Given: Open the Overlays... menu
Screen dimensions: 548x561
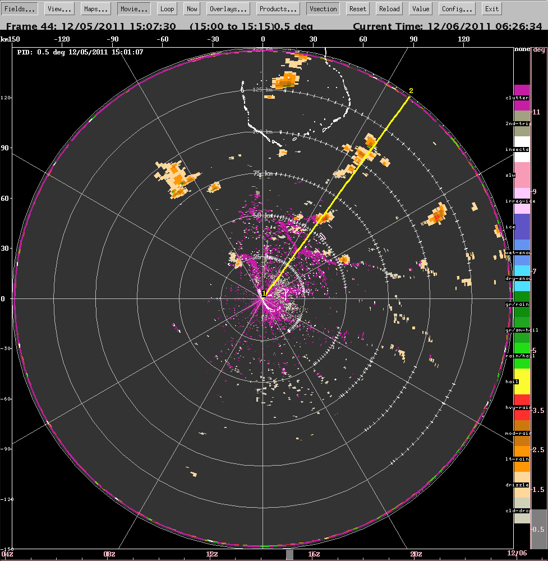Looking at the screenshot, I should pos(228,9).
